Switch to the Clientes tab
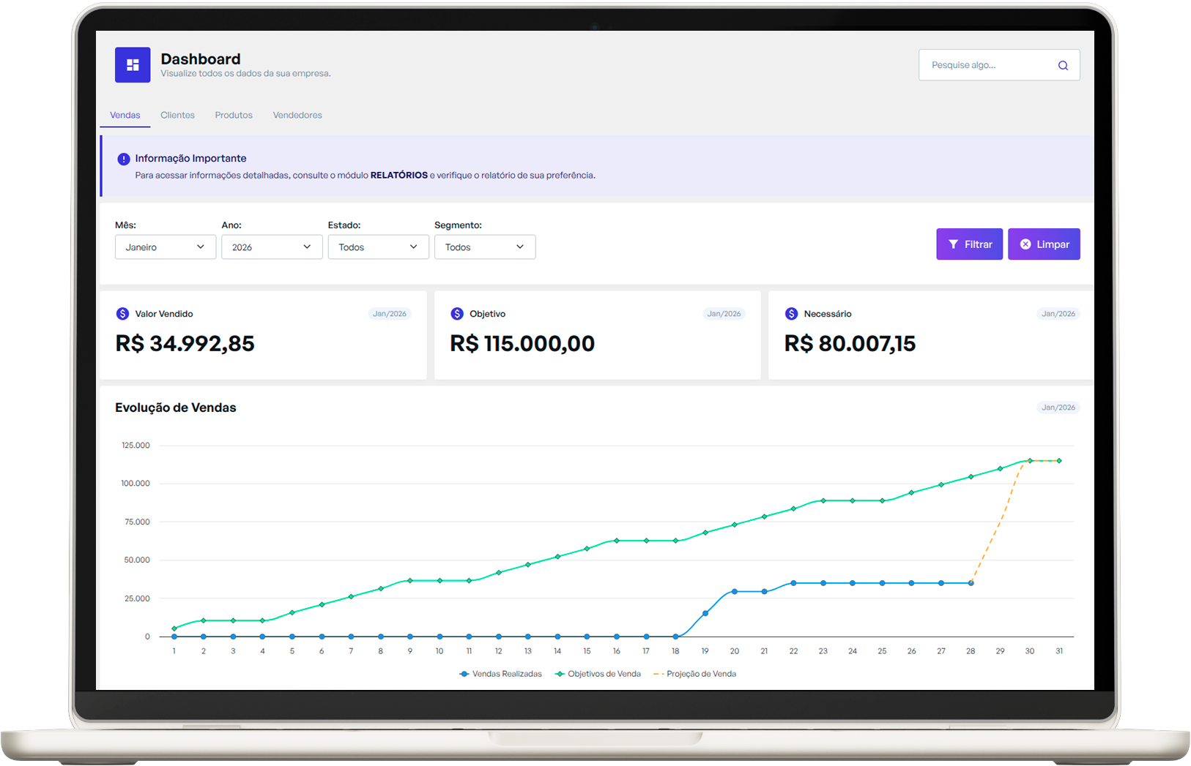This screenshot has height=766, width=1191. point(177,115)
